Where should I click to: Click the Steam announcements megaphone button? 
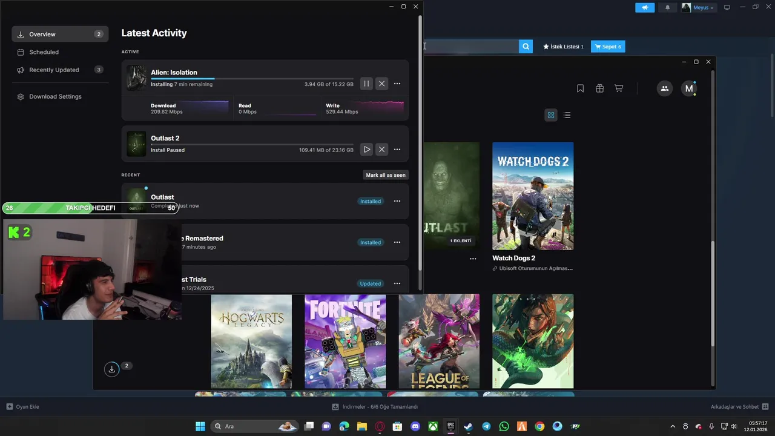coord(645,7)
